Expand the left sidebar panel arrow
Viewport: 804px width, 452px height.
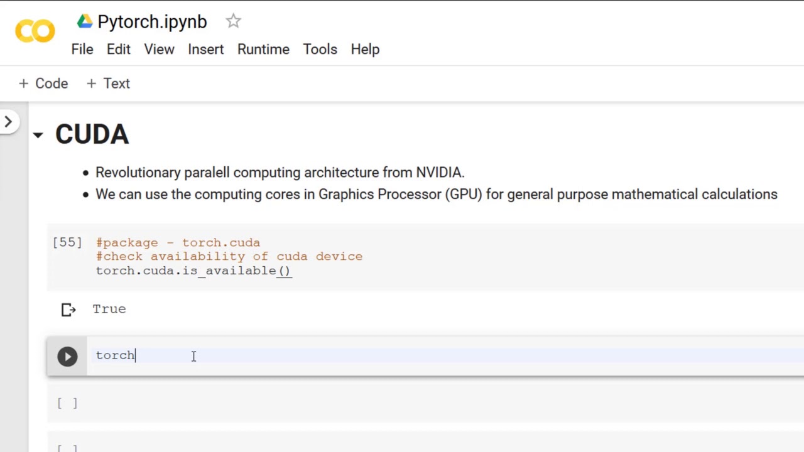click(x=8, y=122)
